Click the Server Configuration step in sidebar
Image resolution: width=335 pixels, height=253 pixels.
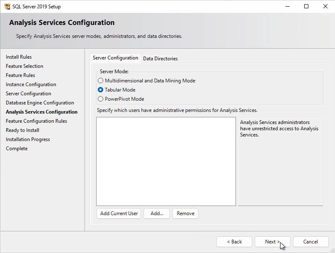(x=28, y=94)
